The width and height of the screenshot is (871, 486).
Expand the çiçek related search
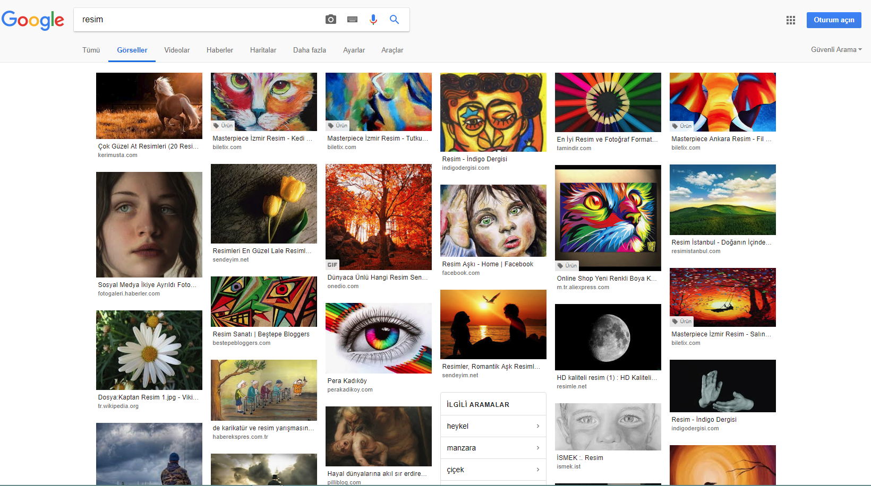point(493,470)
